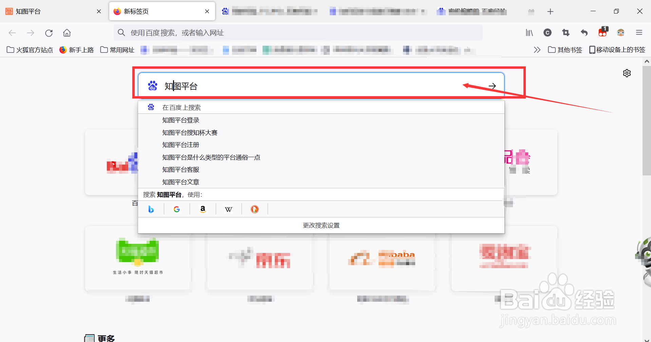Expand hidden bookmarks with double chevron
This screenshot has width=651, height=342.
537,50
